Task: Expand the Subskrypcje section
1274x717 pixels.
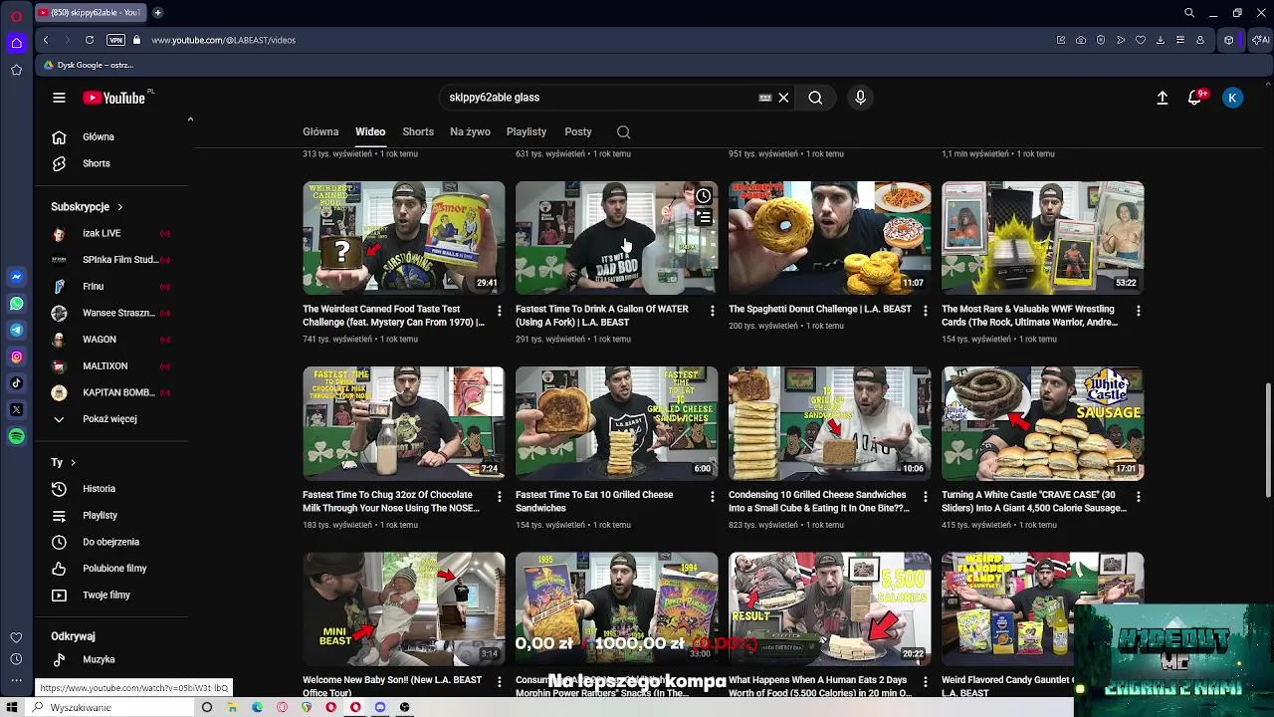Action: [87, 207]
